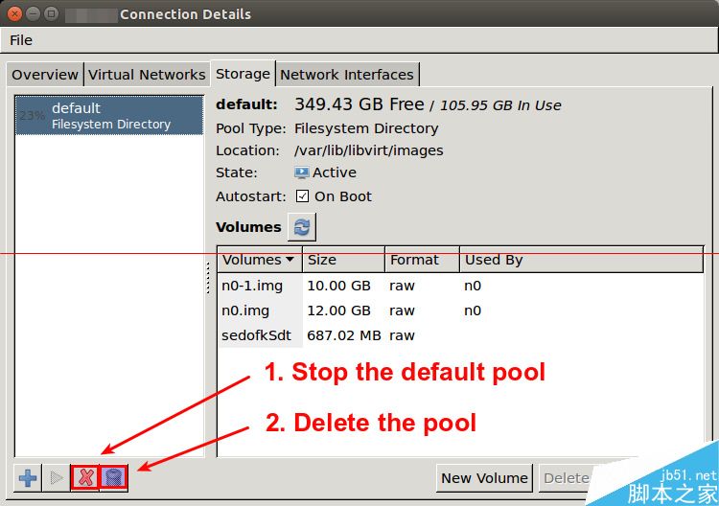The width and height of the screenshot is (719, 506).
Task: Toggle the Autostart On Boot checkbox
Action: [x=302, y=196]
